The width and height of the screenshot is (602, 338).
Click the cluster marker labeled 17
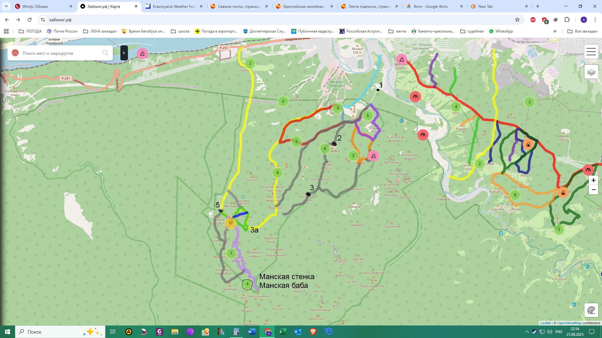[231, 223]
